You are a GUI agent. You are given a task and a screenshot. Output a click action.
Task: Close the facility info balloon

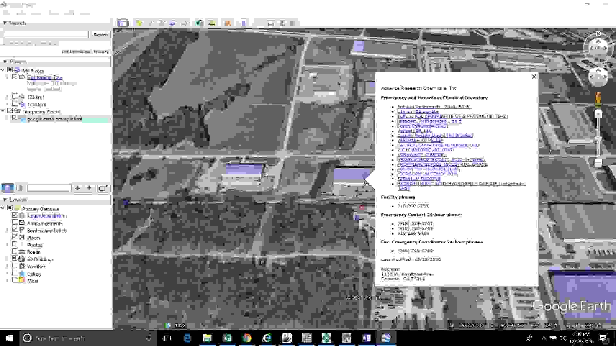tap(534, 77)
